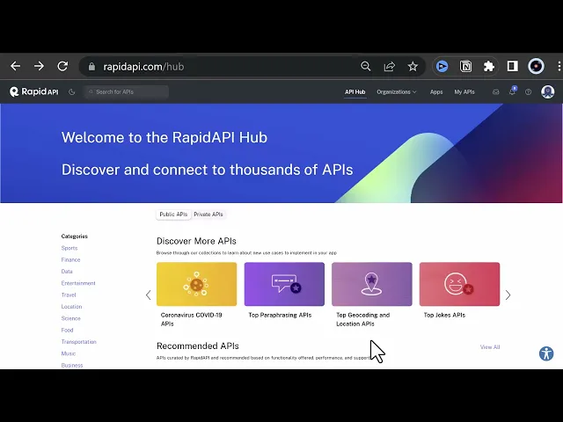This screenshot has width=563, height=422.
Task: Open Coronavirus COVID-19 APIs card image
Action: [x=197, y=284]
